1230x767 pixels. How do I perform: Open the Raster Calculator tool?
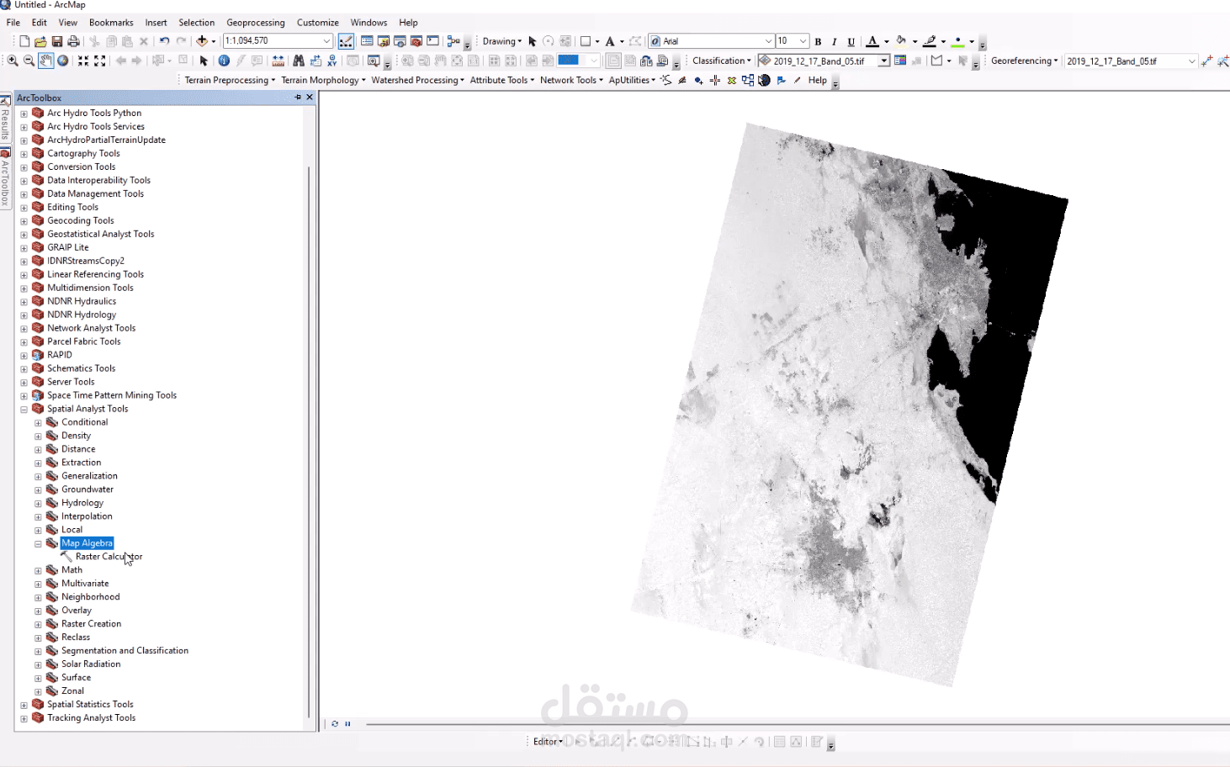point(109,557)
